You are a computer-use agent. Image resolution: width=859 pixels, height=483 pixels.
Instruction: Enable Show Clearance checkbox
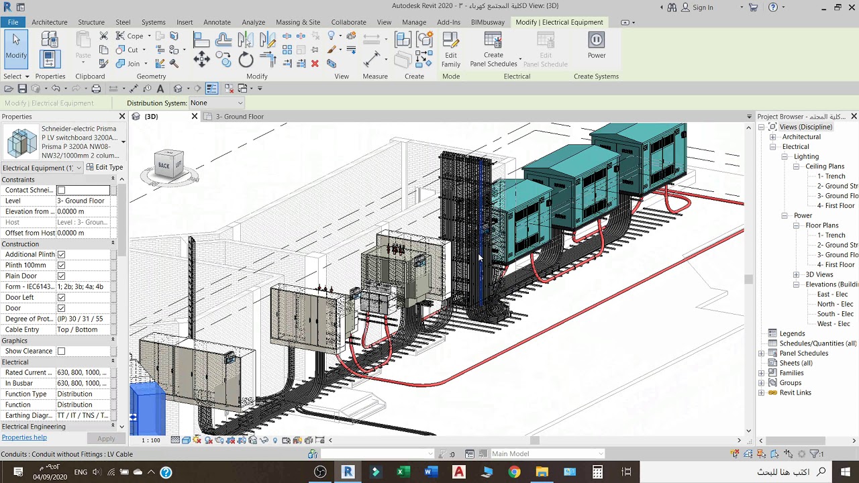click(61, 352)
